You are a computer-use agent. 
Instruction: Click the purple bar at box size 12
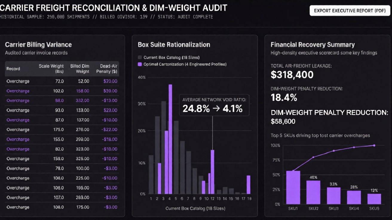click(x=212, y=172)
